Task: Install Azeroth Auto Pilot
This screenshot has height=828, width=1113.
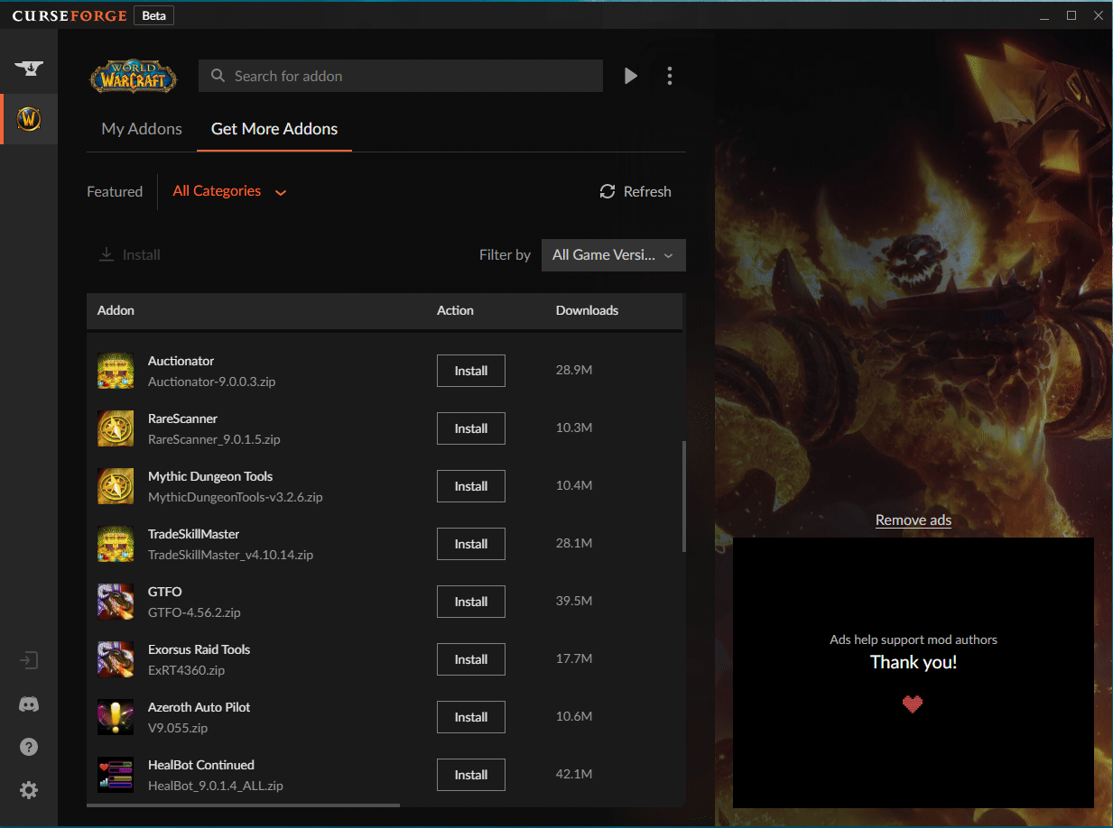Action: click(471, 717)
